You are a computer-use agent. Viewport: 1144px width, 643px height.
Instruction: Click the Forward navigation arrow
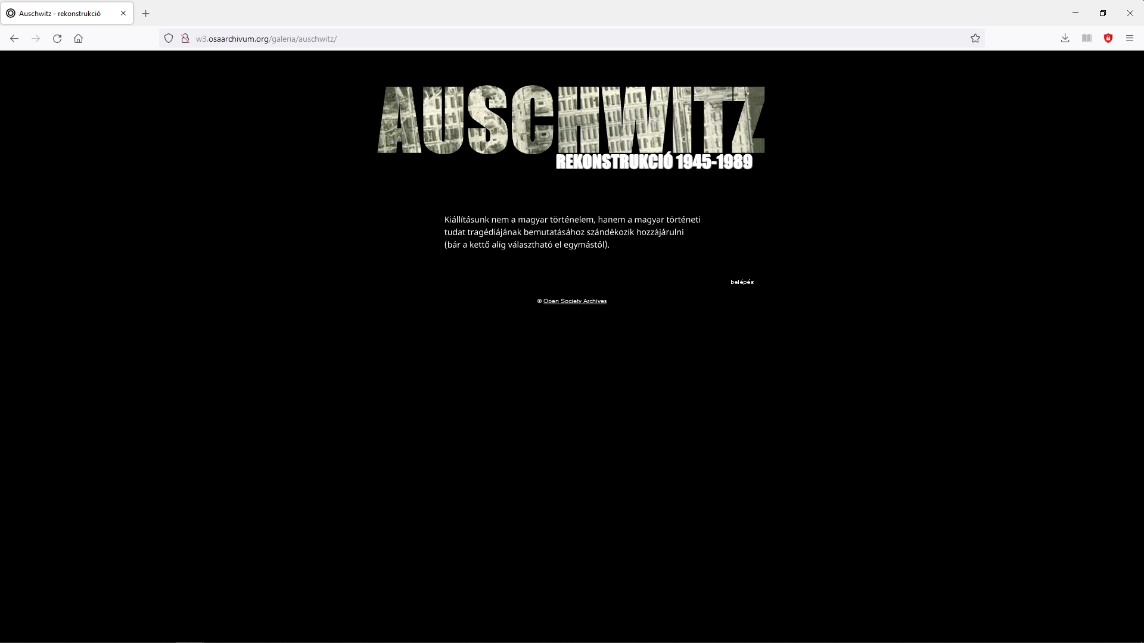[x=36, y=39]
